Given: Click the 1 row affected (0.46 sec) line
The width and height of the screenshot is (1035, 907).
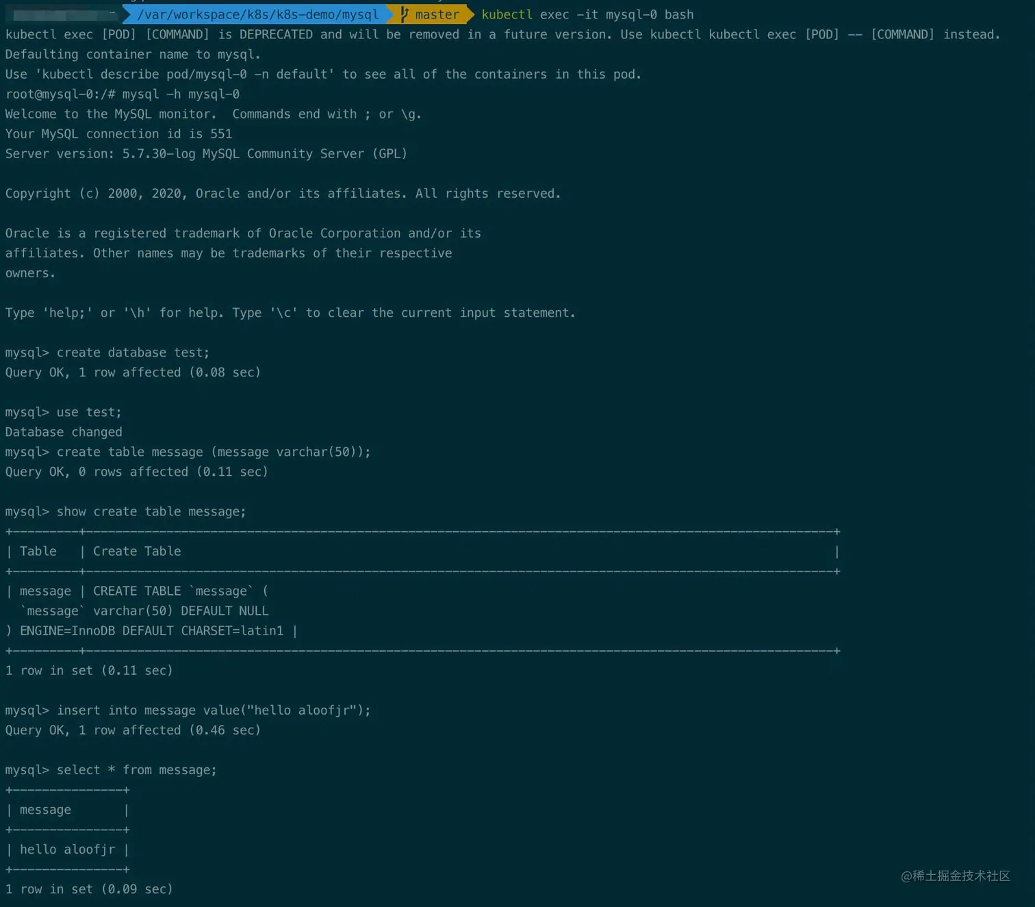Looking at the screenshot, I should 133,730.
